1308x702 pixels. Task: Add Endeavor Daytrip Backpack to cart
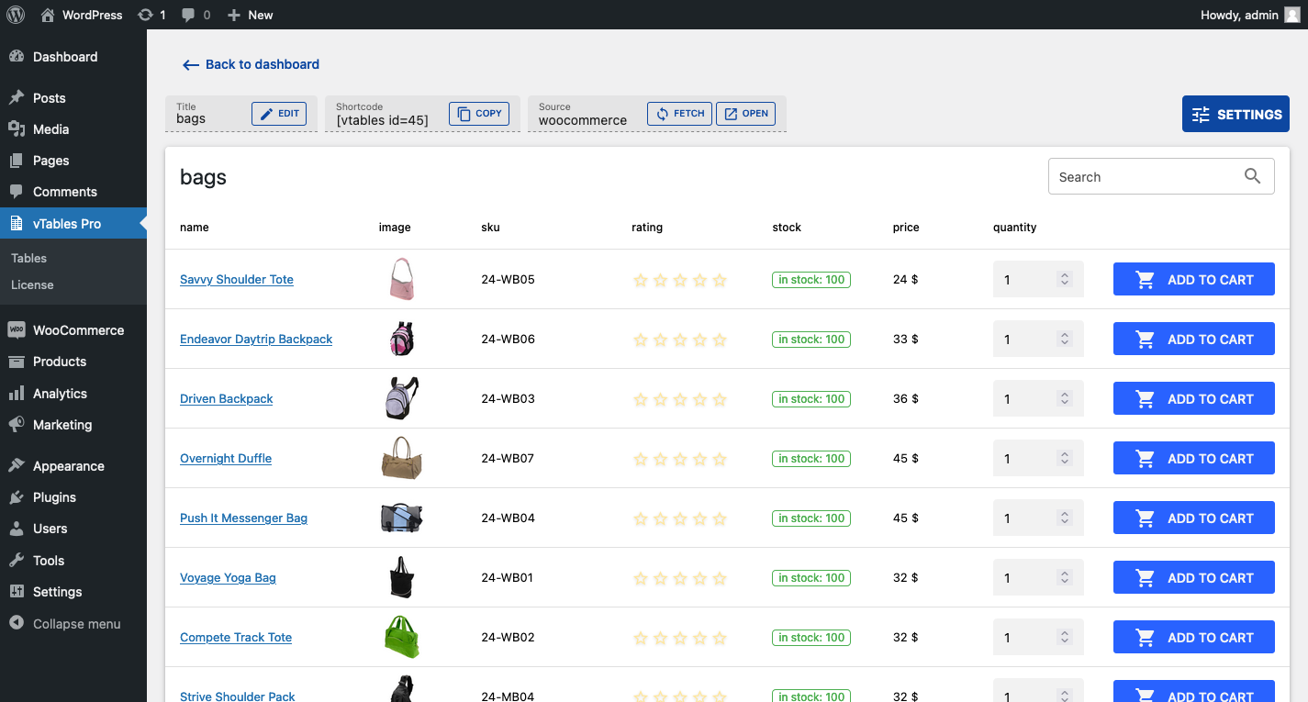1194,340
